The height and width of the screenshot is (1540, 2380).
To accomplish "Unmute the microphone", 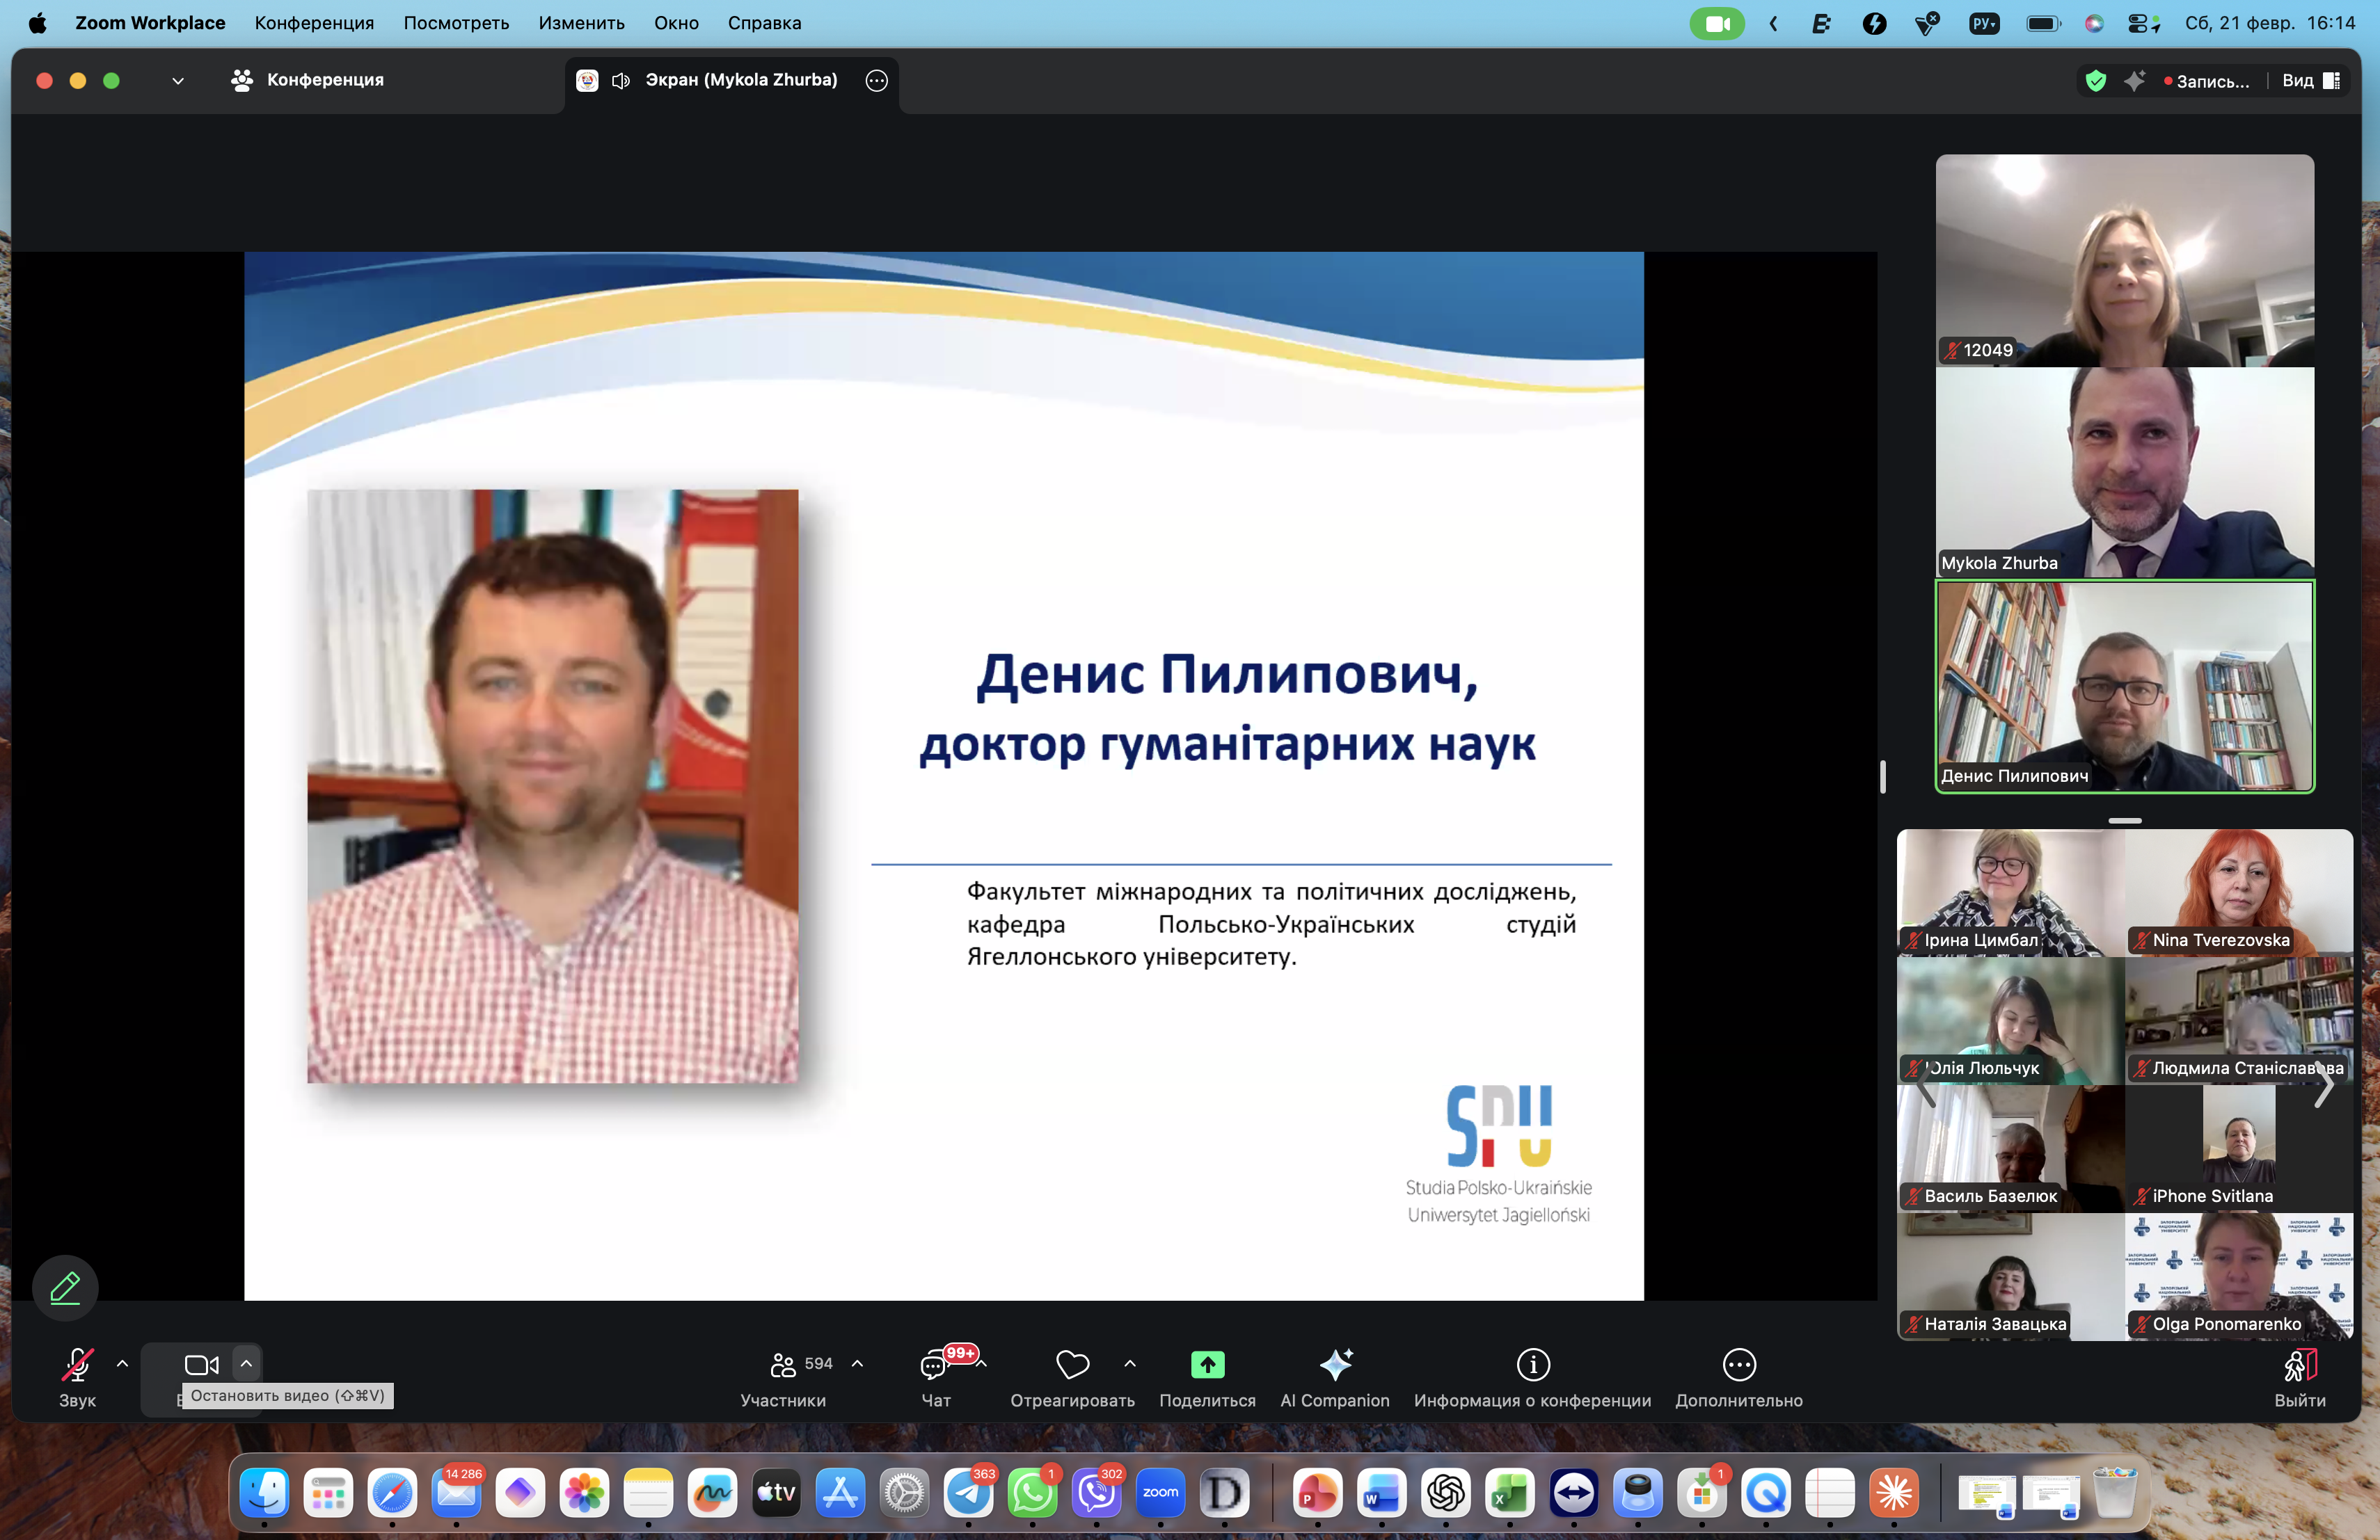I will point(77,1365).
